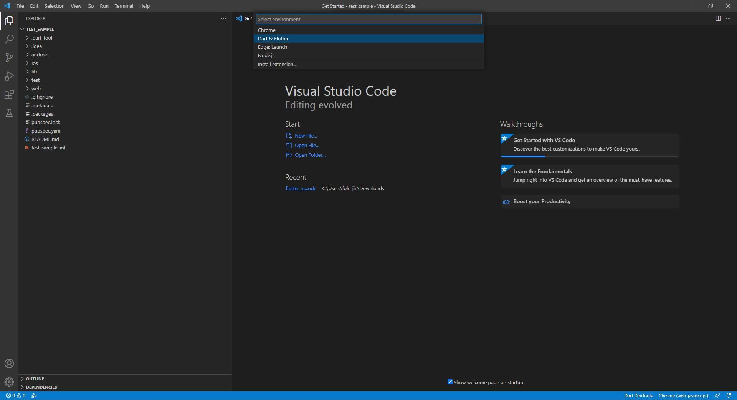Click the split editor right icon
Viewport: 737px width, 400px height.
click(718, 18)
